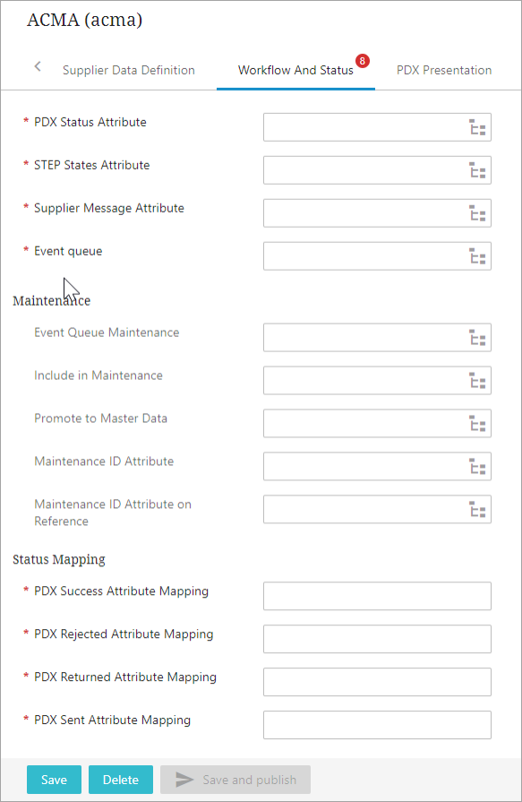Open node picker for STEP States Attribute
522x802 pixels.
477,170
